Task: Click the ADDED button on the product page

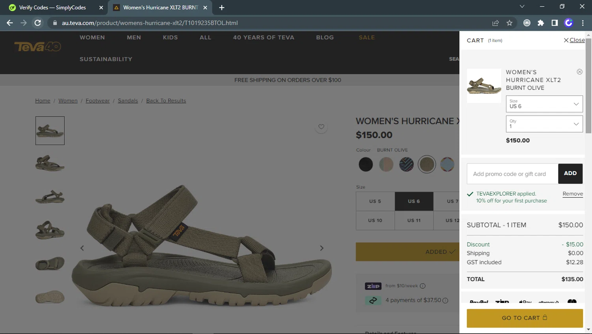Action: pyautogui.click(x=408, y=252)
